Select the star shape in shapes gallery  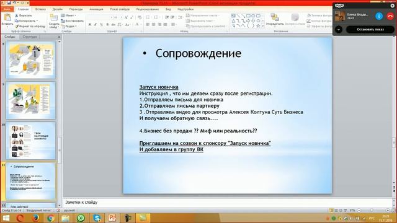click(258, 26)
